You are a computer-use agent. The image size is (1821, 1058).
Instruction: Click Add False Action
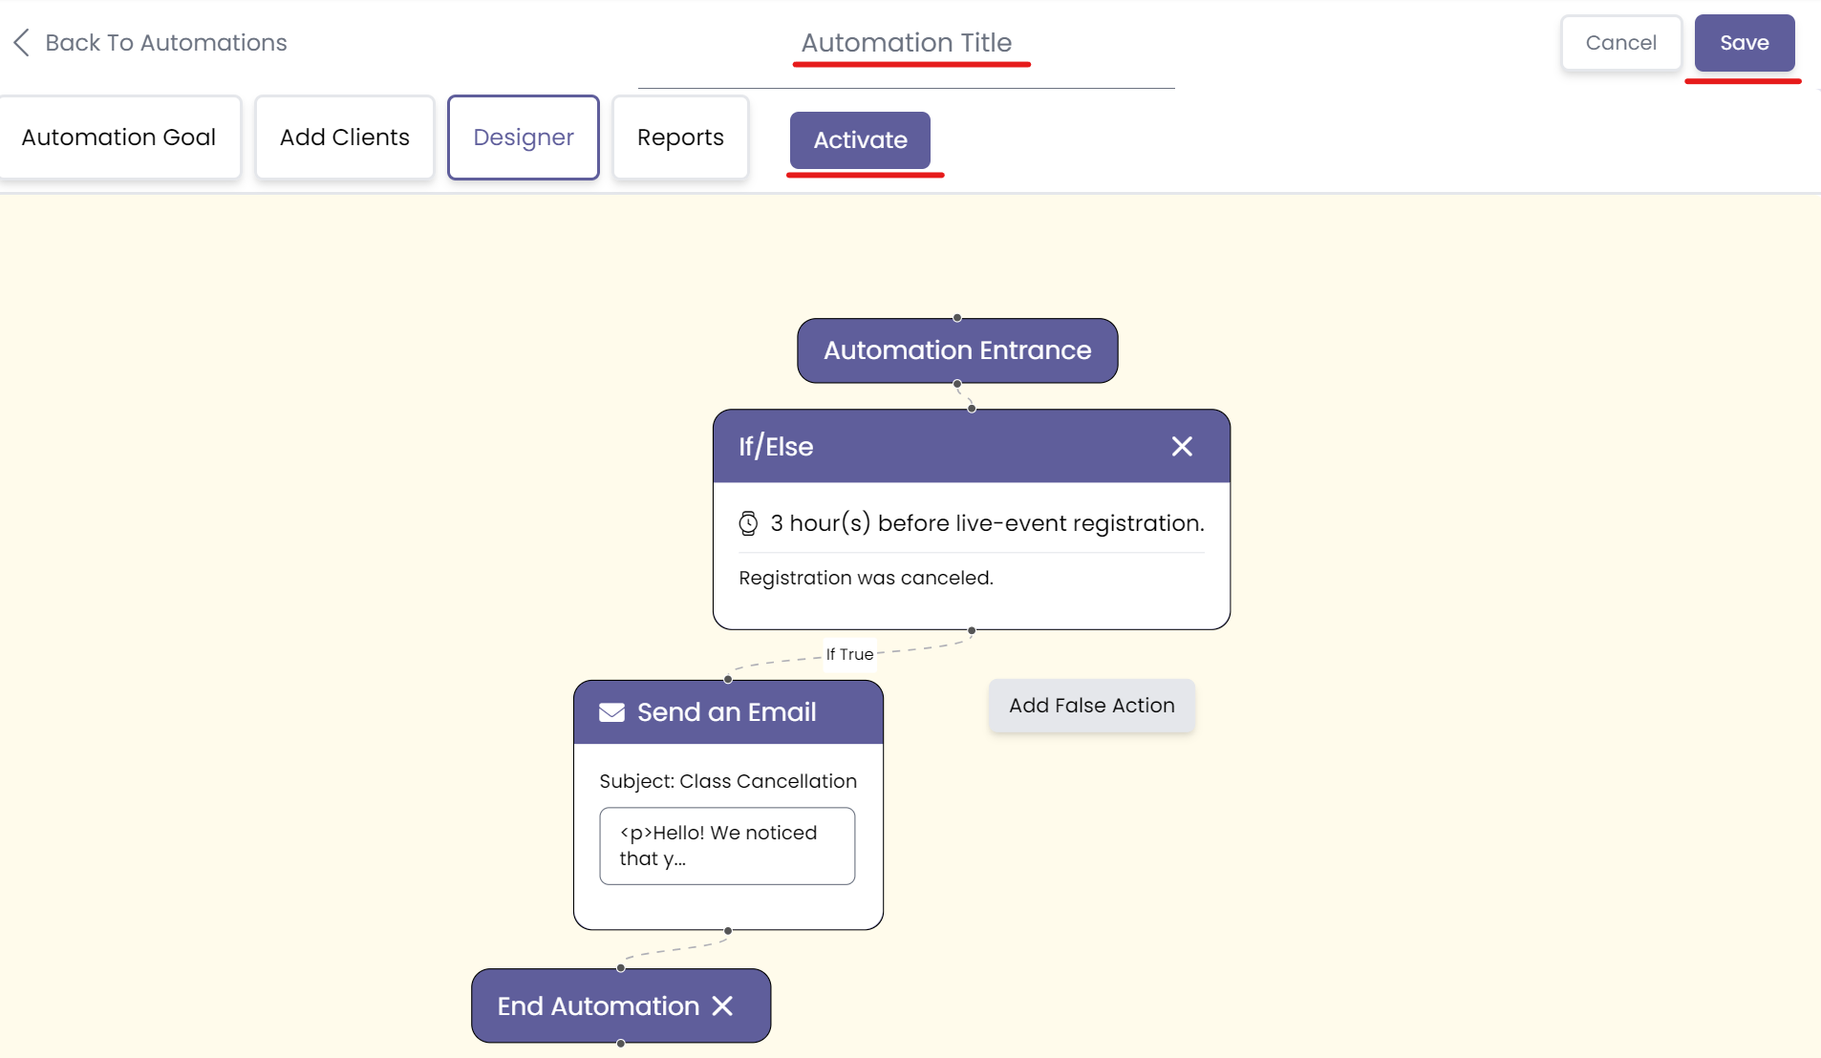(1090, 705)
